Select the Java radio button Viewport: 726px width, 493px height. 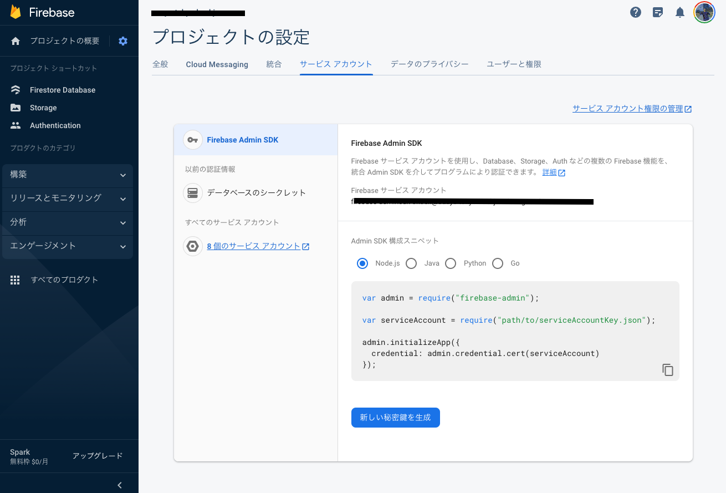tap(411, 263)
